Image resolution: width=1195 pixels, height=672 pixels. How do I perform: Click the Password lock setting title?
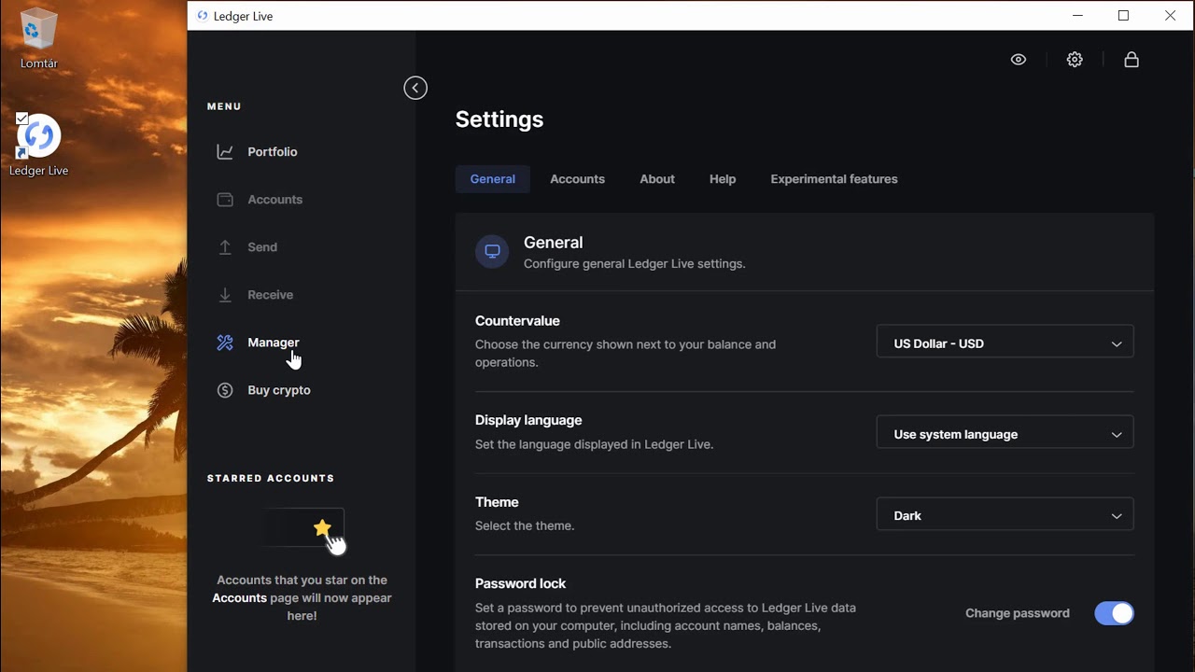(520, 583)
